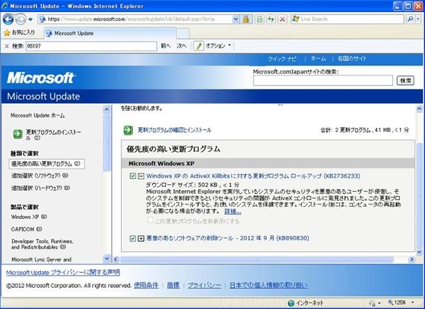The image size is (425, 309).
Task: Open the ActiveX Killbits KB2736233 update title
Action: tap(253, 176)
